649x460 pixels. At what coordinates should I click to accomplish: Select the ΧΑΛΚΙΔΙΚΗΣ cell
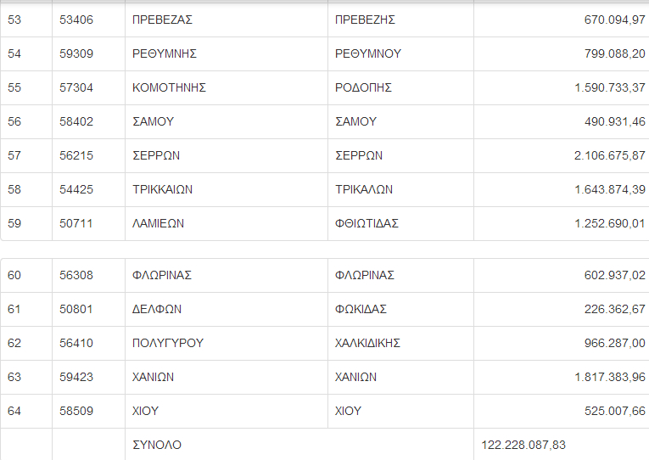[x=367, y=343]
